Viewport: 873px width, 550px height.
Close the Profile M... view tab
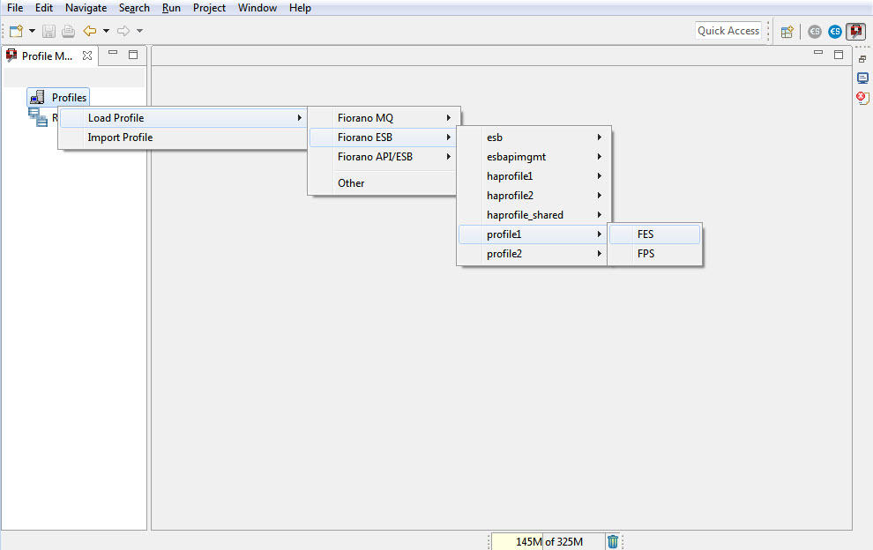pyautogui.click(x=87, y=56)
